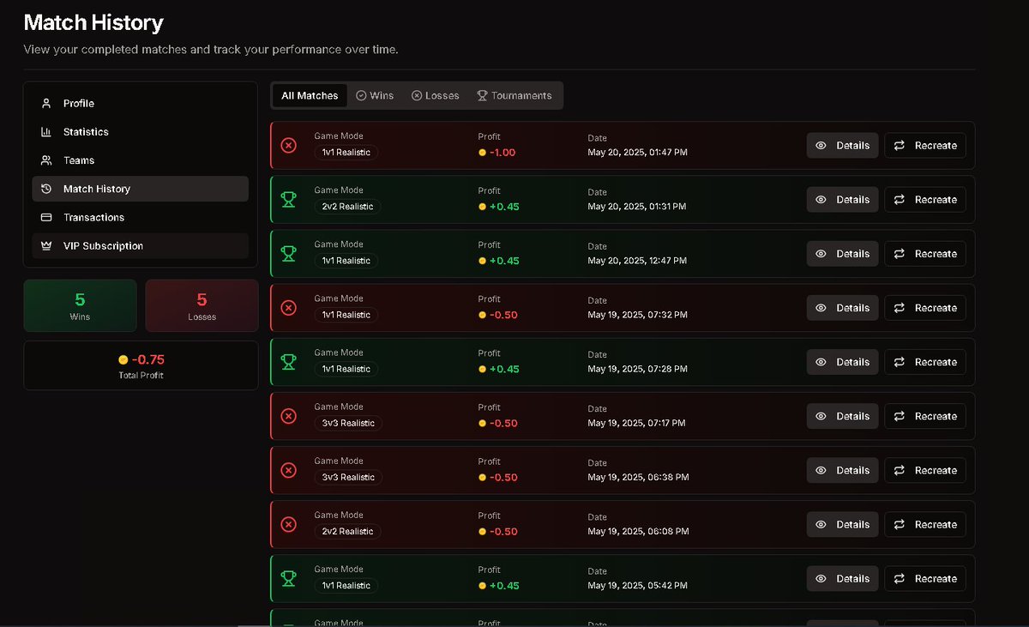
Task: View details for the 01:31 PM match
Action: pyautogui.click(x=842, y=200)
